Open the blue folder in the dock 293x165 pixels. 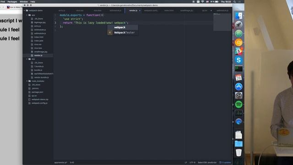click(x=239, y=143)
